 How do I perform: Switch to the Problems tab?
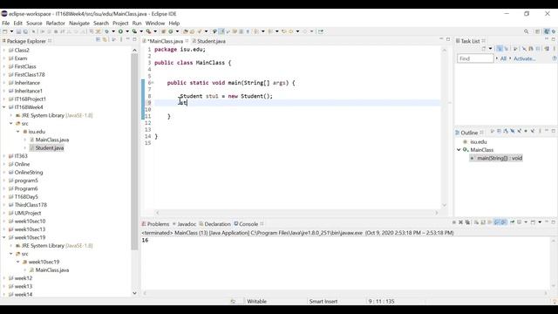[x=155, y=224]
